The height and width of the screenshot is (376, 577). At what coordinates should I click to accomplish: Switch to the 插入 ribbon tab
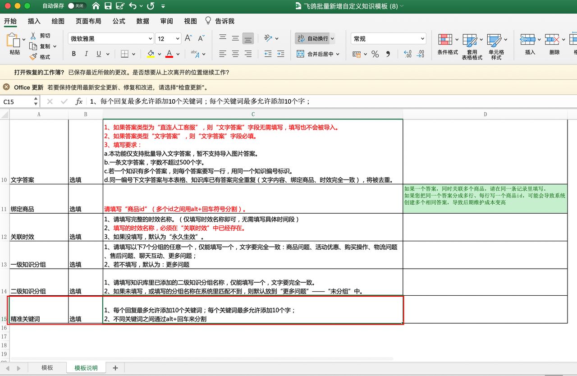coord(34,21)
